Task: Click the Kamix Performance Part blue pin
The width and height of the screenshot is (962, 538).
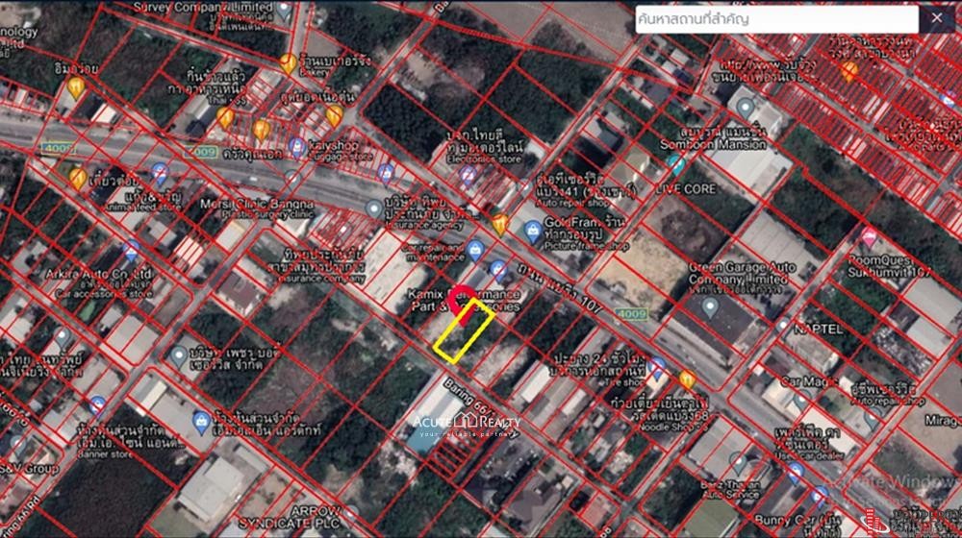Action: pyautogui.click(x=497, y=270)
